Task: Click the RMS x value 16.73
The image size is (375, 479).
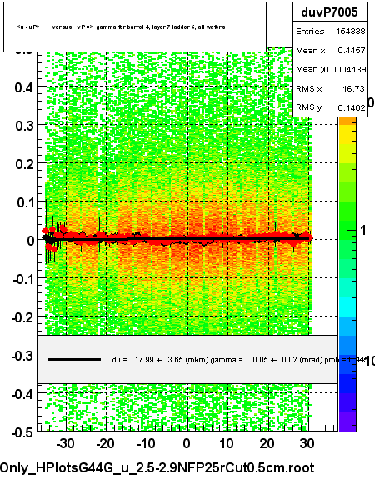Action: coord(353,88)
